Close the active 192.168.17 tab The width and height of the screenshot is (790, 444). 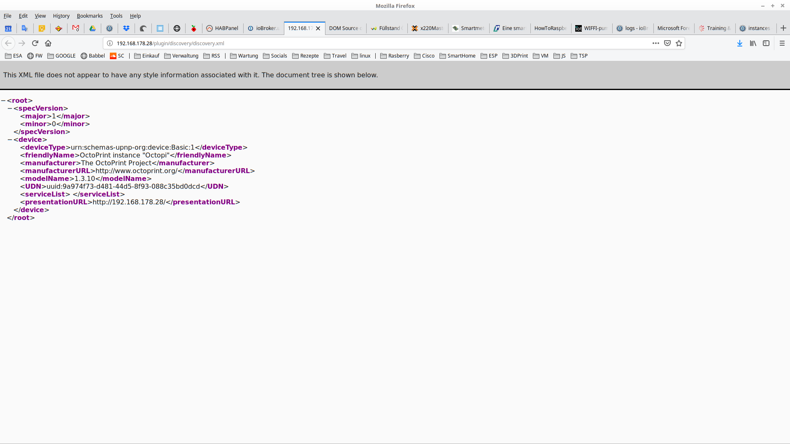pyautogui.click(x=318, y=28)
